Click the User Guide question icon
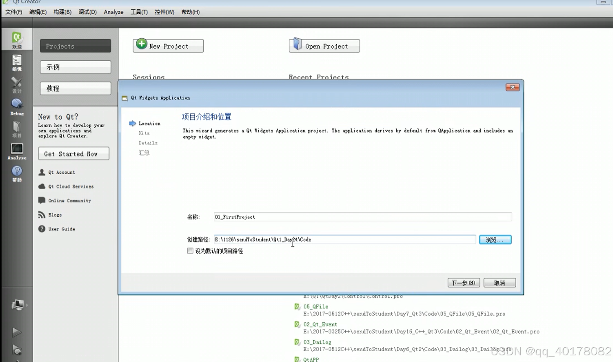Image resolution: width=613 pixels, height=362 pixels. (42, 229)
